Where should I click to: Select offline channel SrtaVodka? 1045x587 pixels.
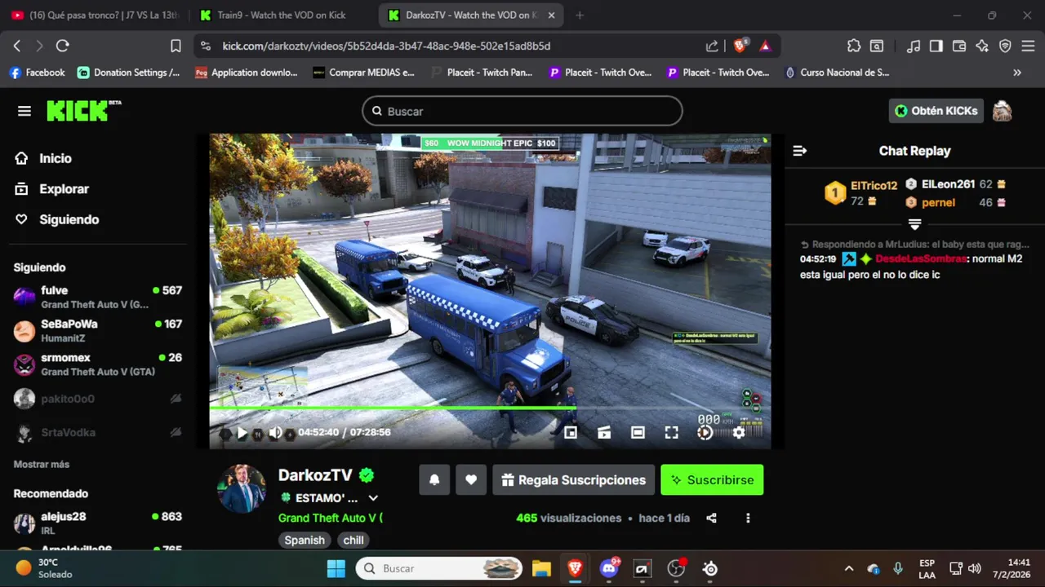tap(98, 432)
